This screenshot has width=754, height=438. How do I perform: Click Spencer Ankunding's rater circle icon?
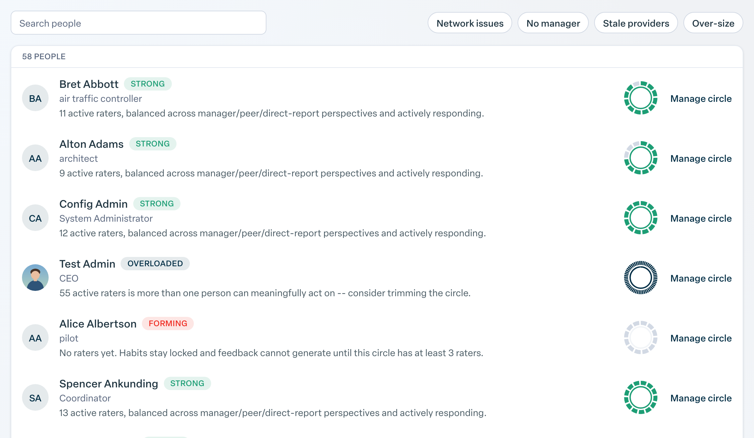coord(640,397)
